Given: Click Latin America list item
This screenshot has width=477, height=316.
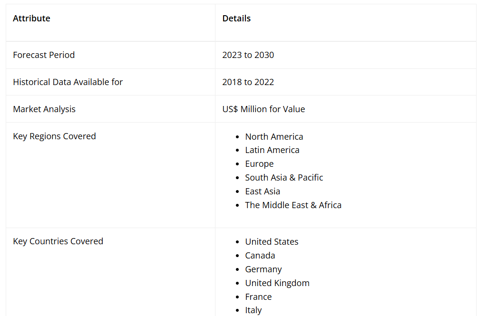Looking at the screenshot, I should click(x=272, y=150).
